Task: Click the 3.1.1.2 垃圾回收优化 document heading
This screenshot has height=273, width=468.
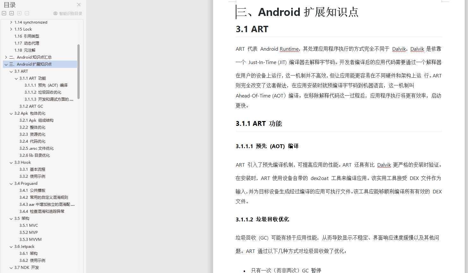Action: pos(263,219)
